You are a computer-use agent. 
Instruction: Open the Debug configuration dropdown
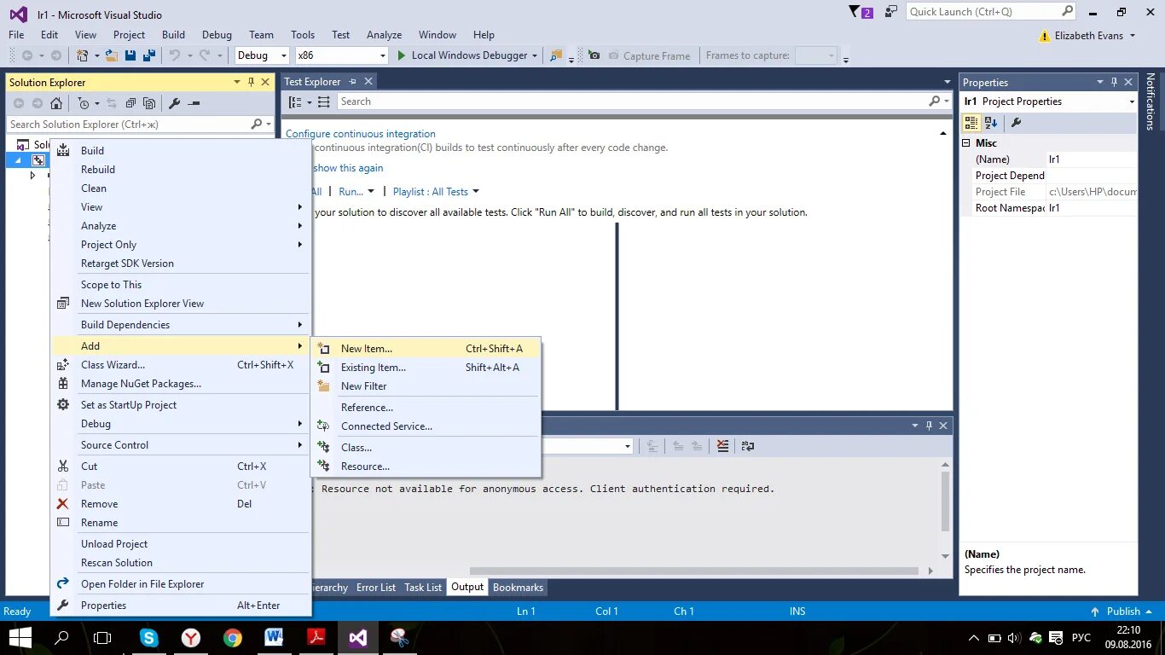[263, 55]
